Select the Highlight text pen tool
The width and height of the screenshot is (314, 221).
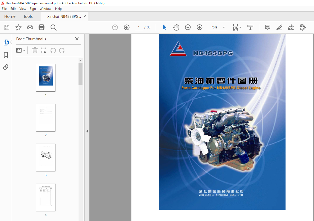click(279, 27)
